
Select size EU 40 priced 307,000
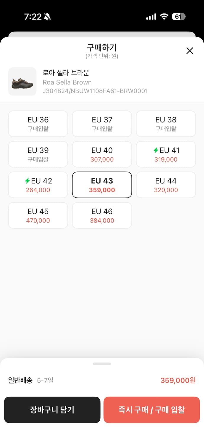click(x=102, y=154)
